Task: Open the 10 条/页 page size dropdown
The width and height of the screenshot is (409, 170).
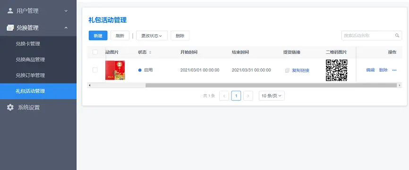Action: 272,96
